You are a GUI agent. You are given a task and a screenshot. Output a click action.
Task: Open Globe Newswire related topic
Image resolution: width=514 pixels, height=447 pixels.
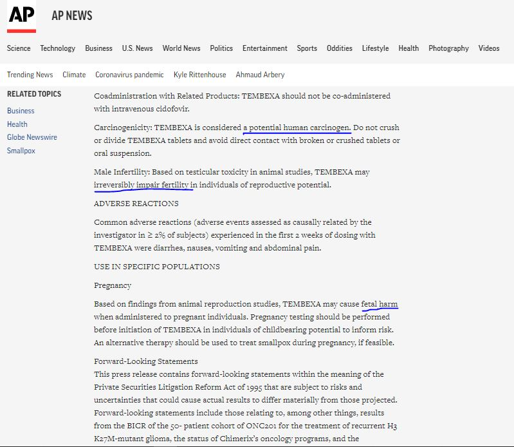click(x=32, y=137)
